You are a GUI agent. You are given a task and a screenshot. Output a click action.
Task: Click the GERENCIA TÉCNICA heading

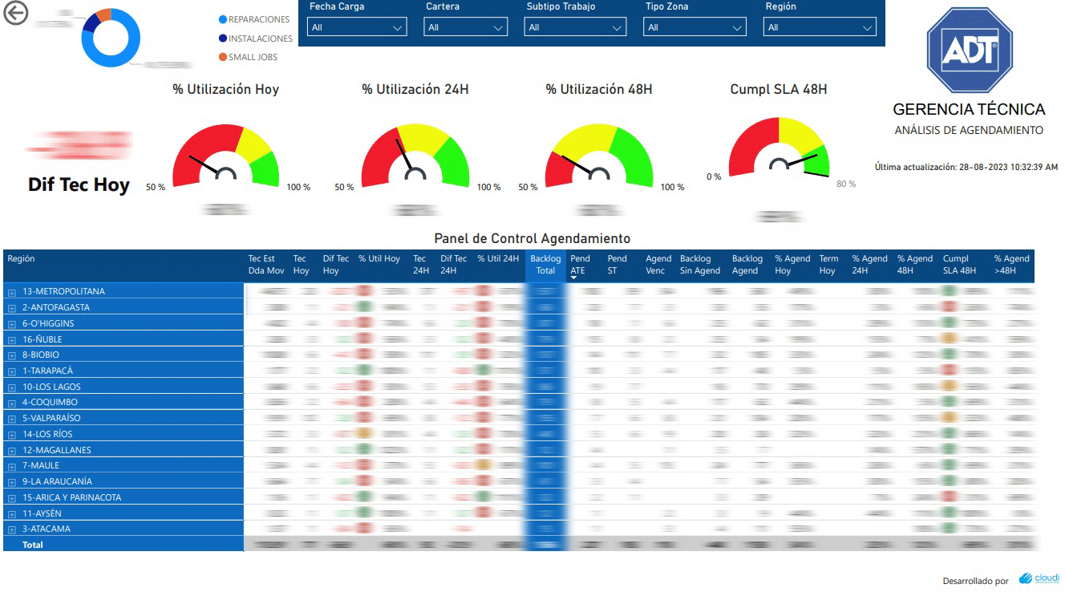(x=969, y=110)
